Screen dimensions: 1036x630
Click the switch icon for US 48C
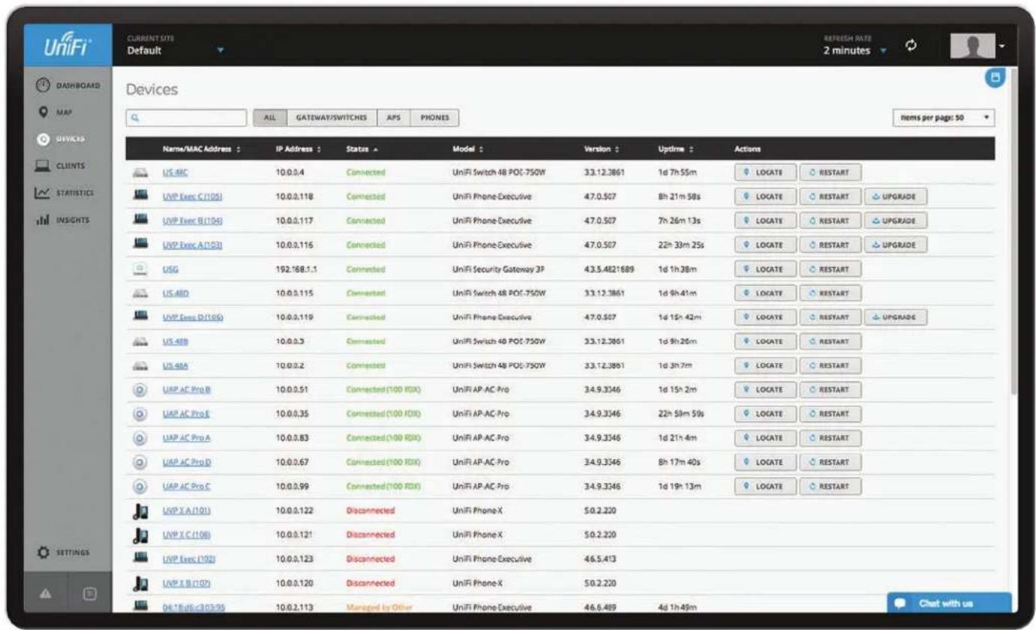(140, 172)
